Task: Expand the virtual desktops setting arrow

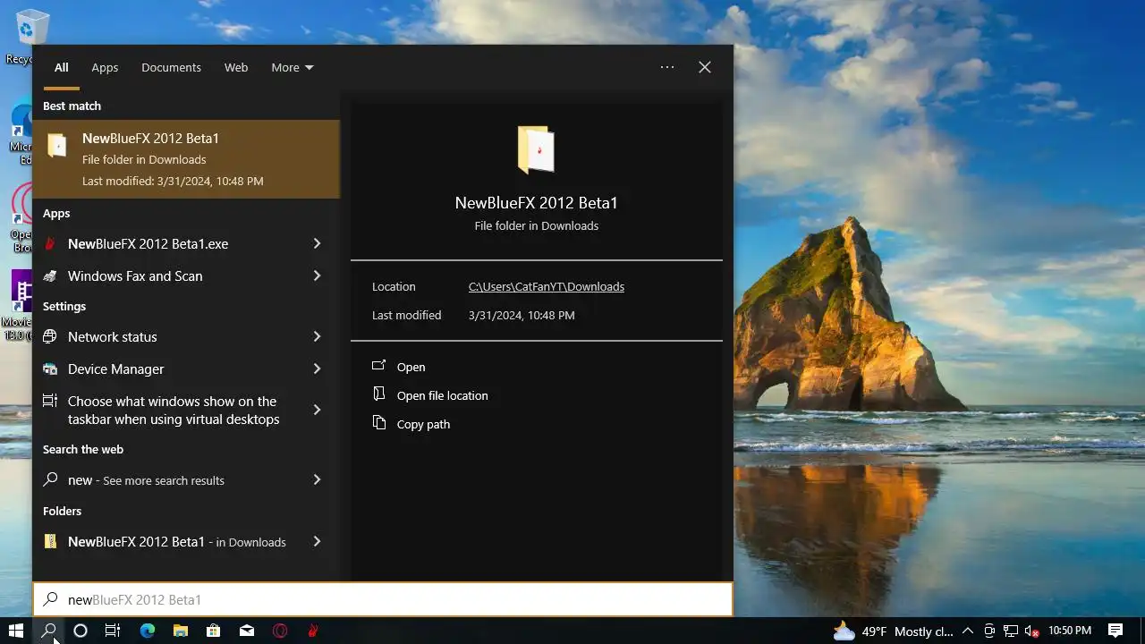Action: (x=317, y=410)
